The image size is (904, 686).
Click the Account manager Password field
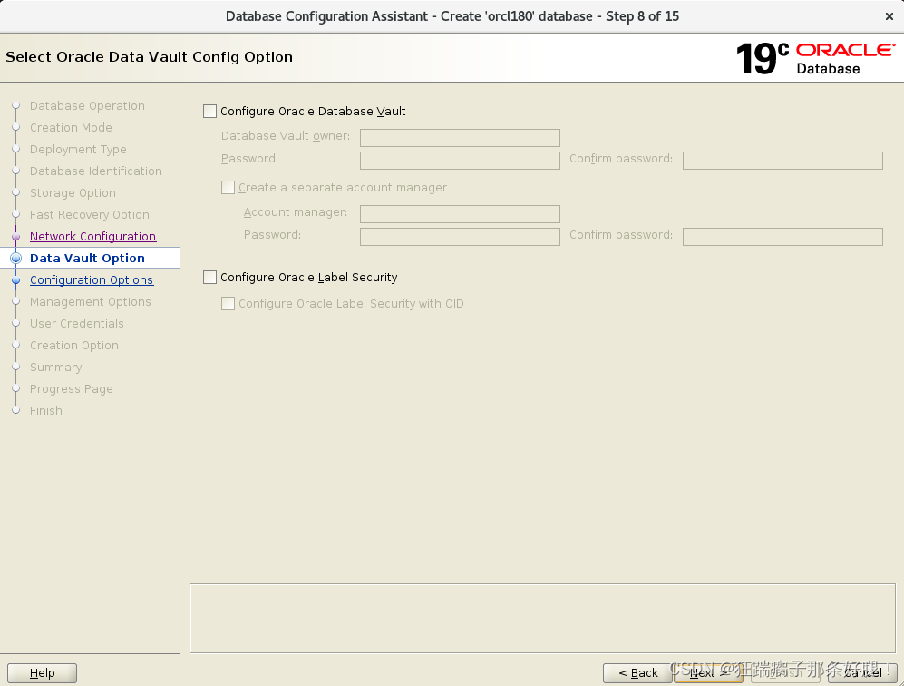click(460, 237)
